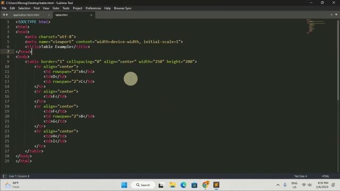Click the opening body tag
Viewport: 340px width, 191px height.
coord(22,57)
